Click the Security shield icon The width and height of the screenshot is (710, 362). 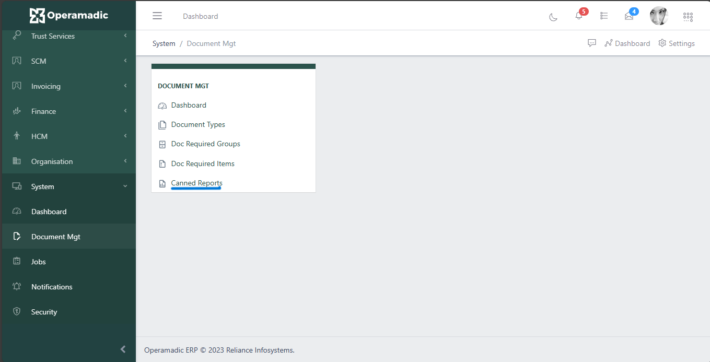(x=17, y=311)
